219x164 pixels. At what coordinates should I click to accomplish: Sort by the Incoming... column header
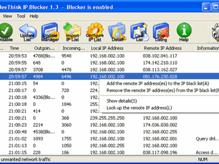click(x=74, y=48)
